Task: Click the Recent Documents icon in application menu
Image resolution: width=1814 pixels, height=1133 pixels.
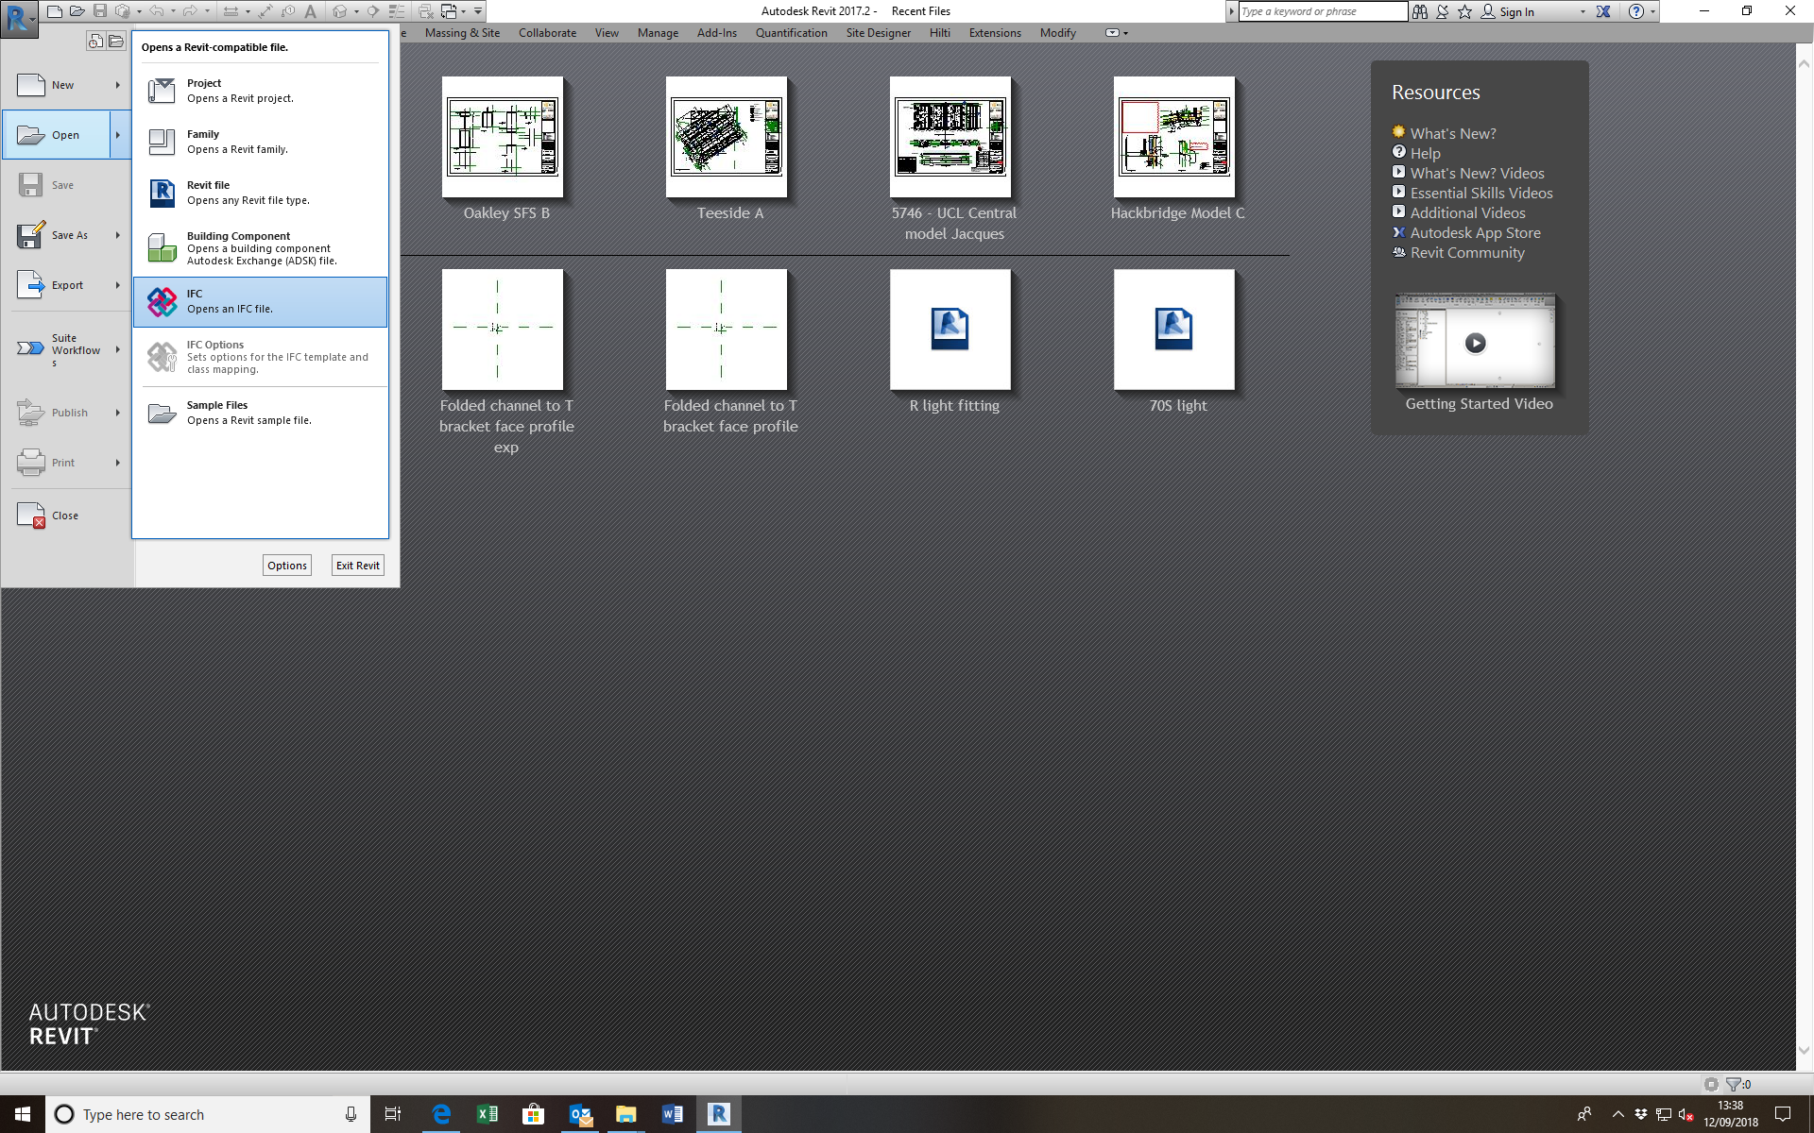Action: pos(95,41)
